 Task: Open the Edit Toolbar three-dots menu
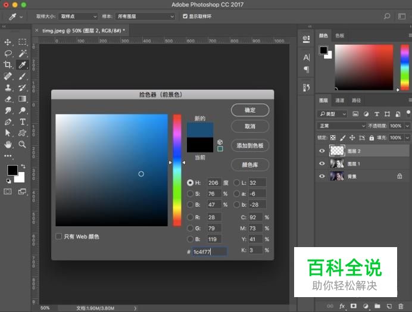click(x=8, y=155)
